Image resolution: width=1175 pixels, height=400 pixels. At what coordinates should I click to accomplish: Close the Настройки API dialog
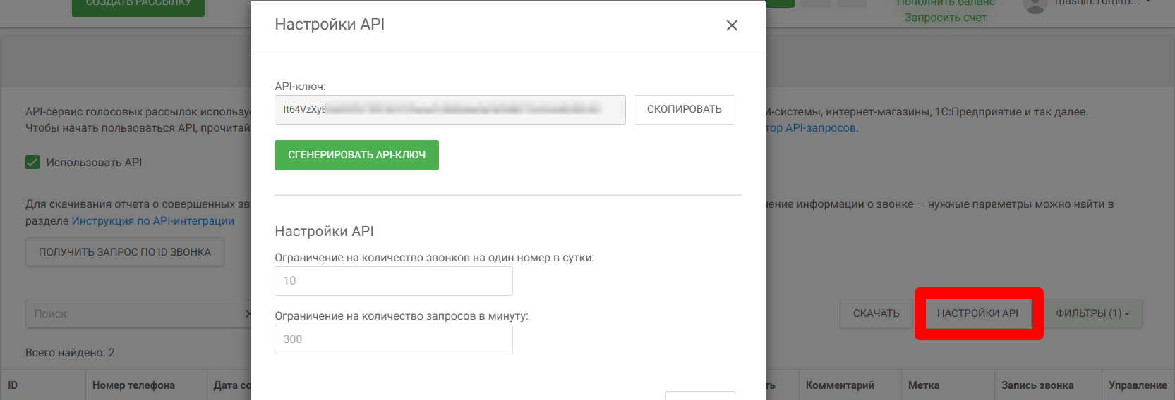(x=732, y=25)
